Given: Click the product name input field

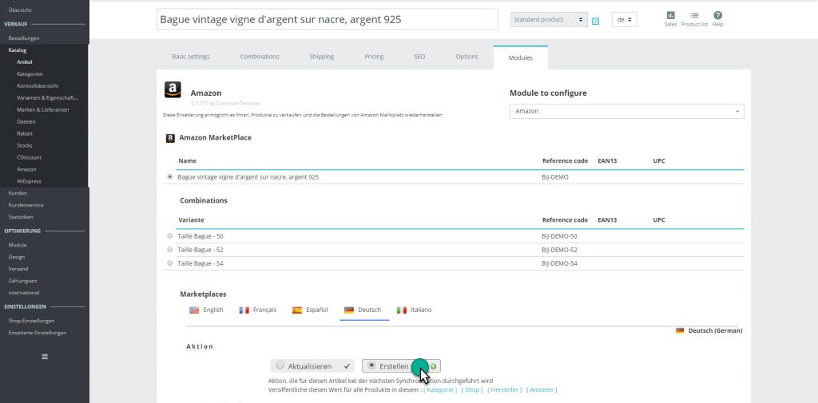Looking at the screenshot, I should point(327,19).
